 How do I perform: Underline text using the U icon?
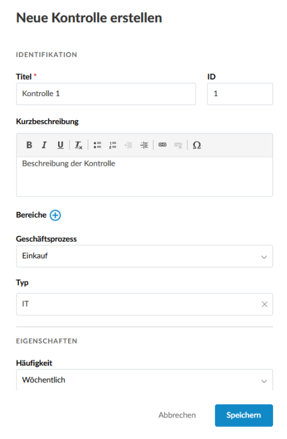[x=61, y=145]
